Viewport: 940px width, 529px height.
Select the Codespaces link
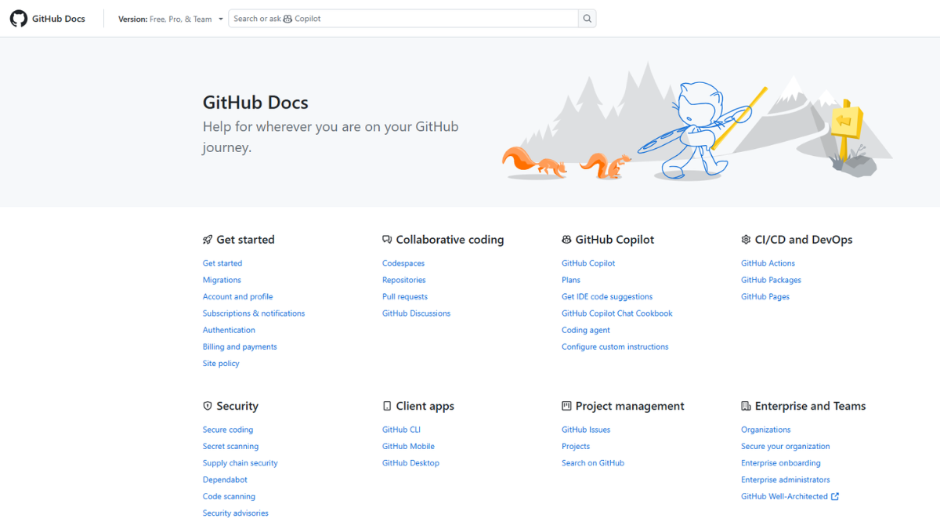(x=403, y=263)
